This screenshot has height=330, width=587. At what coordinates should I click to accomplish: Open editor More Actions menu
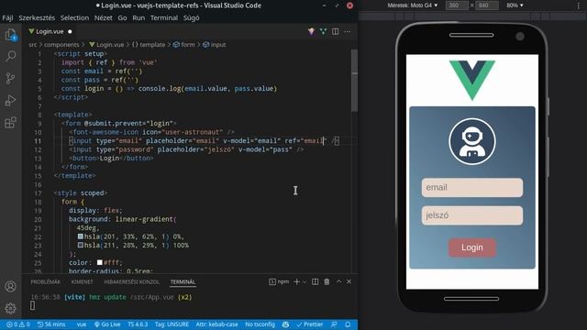348,31
